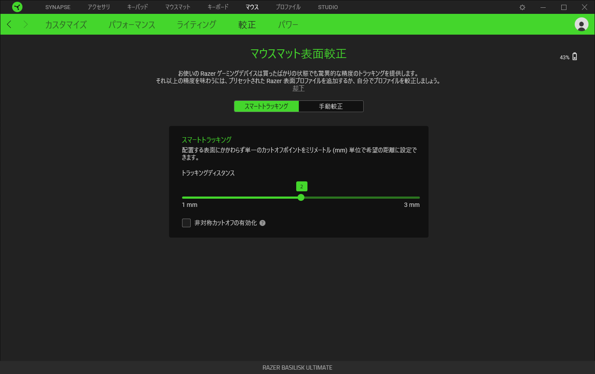Switch to ライティング tab
This screenshot has width=595, height=374.
[x=196, y=25]
